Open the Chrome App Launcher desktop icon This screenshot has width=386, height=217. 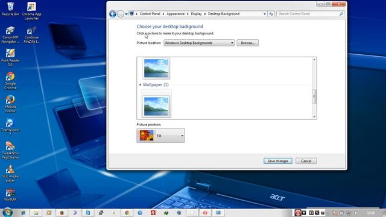[31, 11]
